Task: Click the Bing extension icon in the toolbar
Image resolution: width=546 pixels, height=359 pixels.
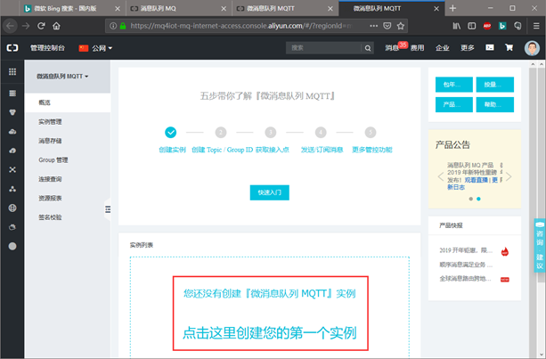Action: pyautogui.click(x=502, y=26)
